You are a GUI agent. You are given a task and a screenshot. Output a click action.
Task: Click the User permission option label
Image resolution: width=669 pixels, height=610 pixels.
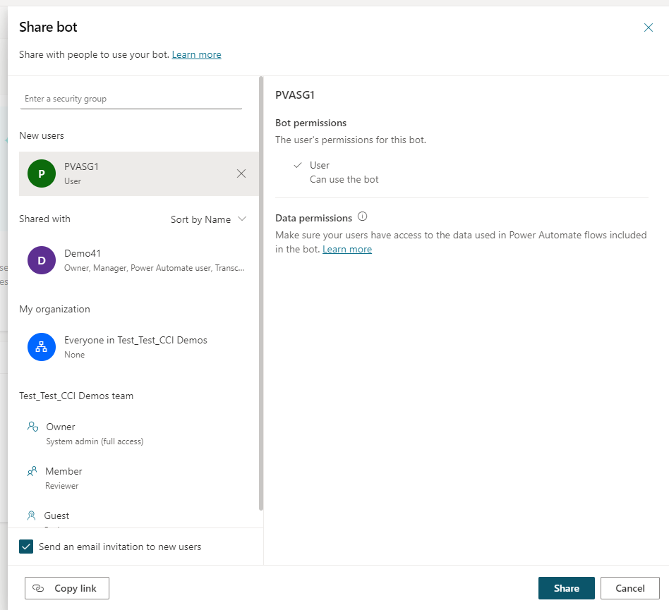320,165
